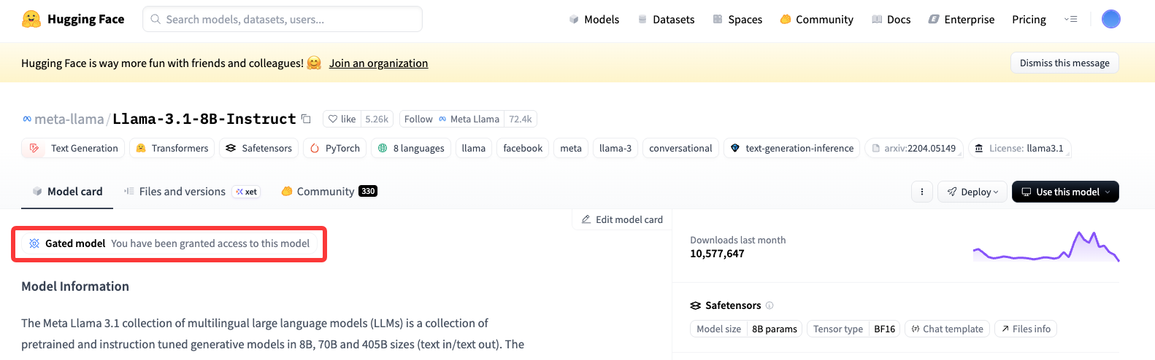Follow the Join an organization link
The height and width of the screenshot is (360, 1155).
(x=378, y=63)
